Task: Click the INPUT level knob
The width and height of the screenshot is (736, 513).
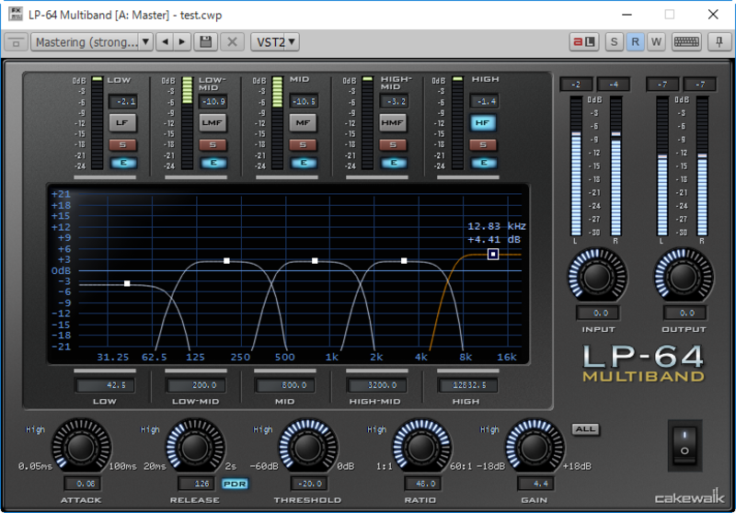Action: pos(597,277)
